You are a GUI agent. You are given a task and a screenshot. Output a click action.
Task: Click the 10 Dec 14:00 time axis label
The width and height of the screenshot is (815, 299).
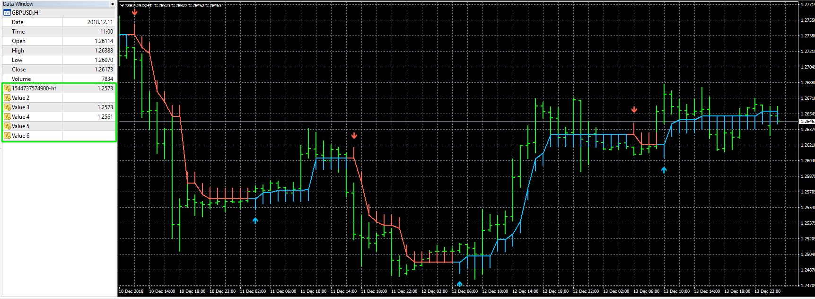point(162,291)
